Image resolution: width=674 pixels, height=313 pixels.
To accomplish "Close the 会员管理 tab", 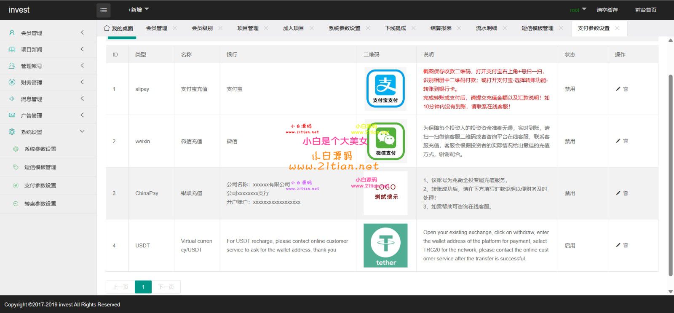I will [x=175, y=28].
